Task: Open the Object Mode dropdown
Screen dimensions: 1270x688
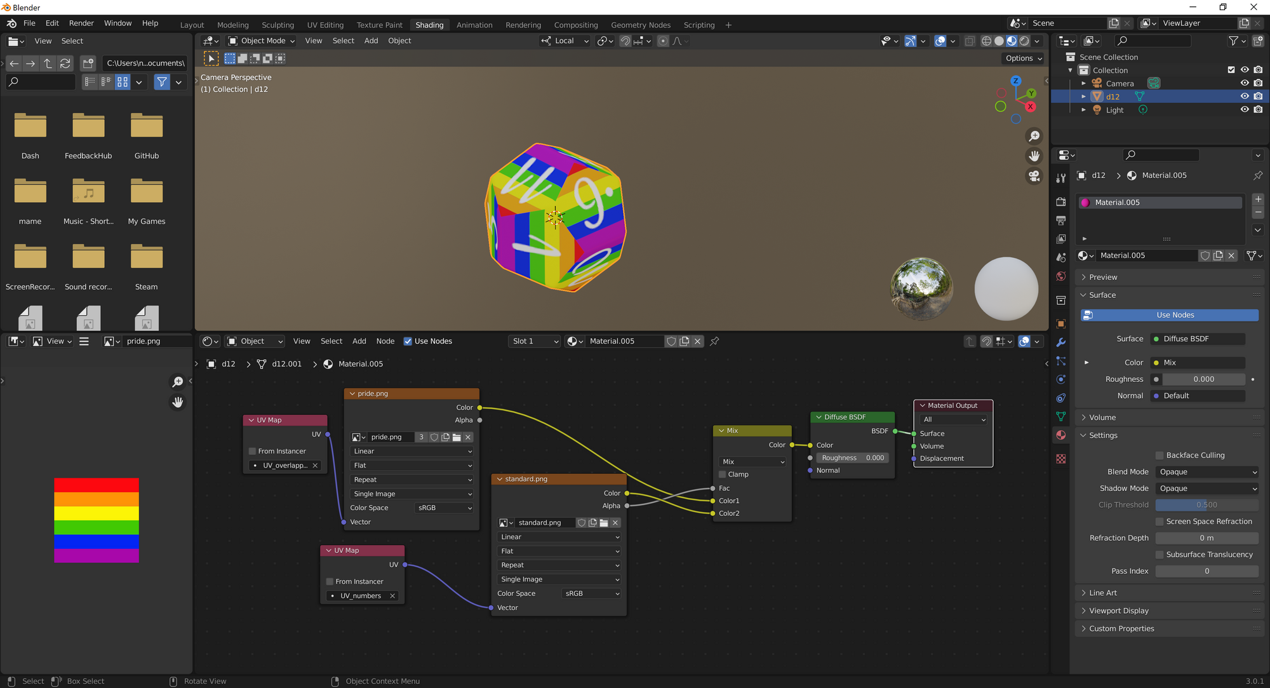Action: click(x=260, y=41)
